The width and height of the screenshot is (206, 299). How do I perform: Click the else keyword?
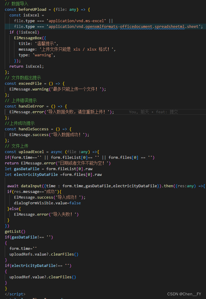click(14, 209)
